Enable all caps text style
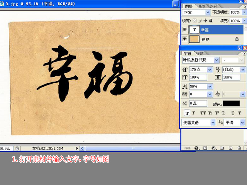Viewport: 247px width, 185px height. 203,113
